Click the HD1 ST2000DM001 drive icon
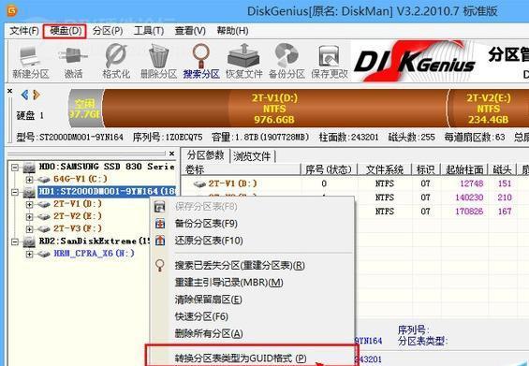The height and width of the screenshot is (366, 529). (29, 192)
